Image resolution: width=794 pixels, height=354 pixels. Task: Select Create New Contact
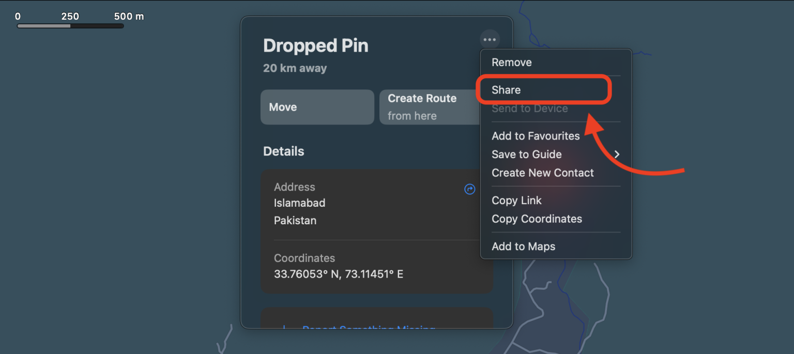tap(542, 173)
